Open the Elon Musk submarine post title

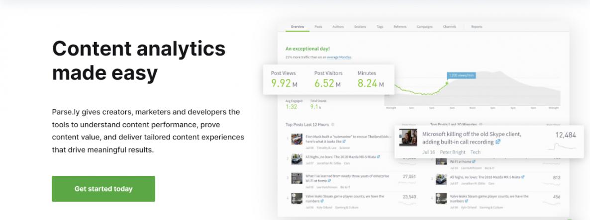point(348,139)
